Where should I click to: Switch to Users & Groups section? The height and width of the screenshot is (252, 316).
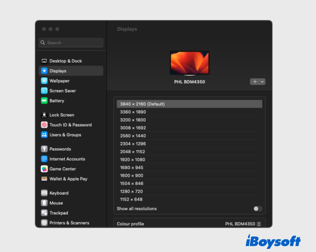point(65,135)
